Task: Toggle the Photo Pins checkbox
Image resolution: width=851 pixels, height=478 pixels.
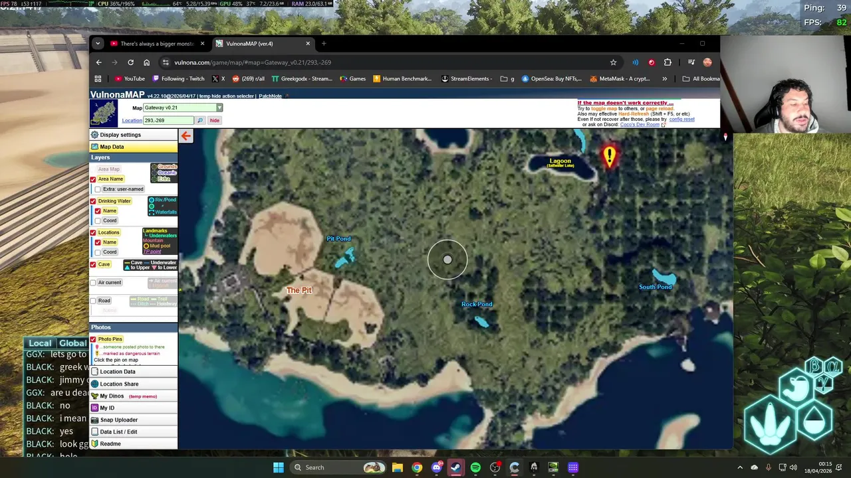Action: click(93, 339)
